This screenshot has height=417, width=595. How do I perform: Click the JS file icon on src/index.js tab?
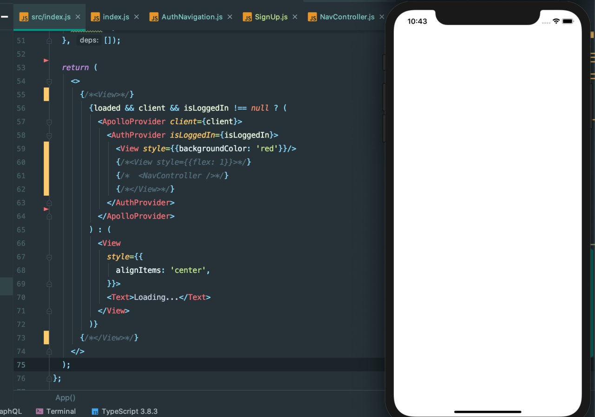point(24,17)
